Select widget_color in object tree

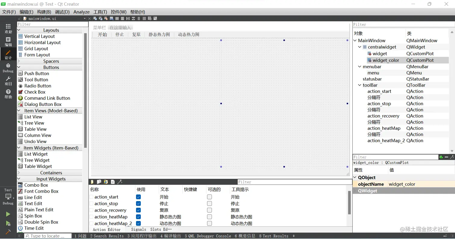click(386, 60)
